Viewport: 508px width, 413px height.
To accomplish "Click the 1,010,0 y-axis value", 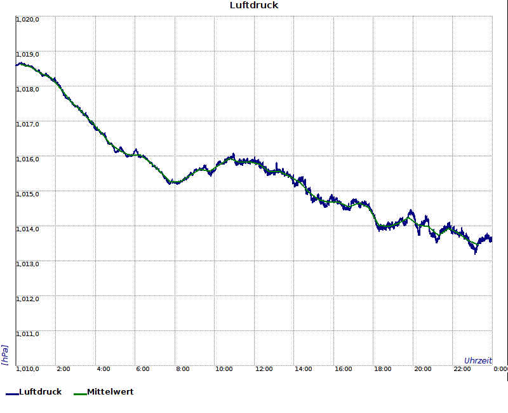I will [x=27, y=369].
